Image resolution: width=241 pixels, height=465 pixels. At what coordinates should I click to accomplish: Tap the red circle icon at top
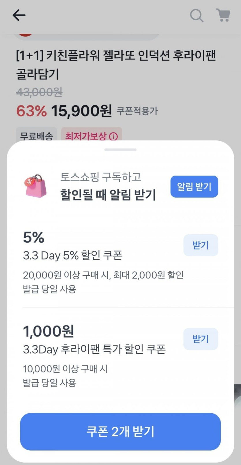(x=25, y=35)
